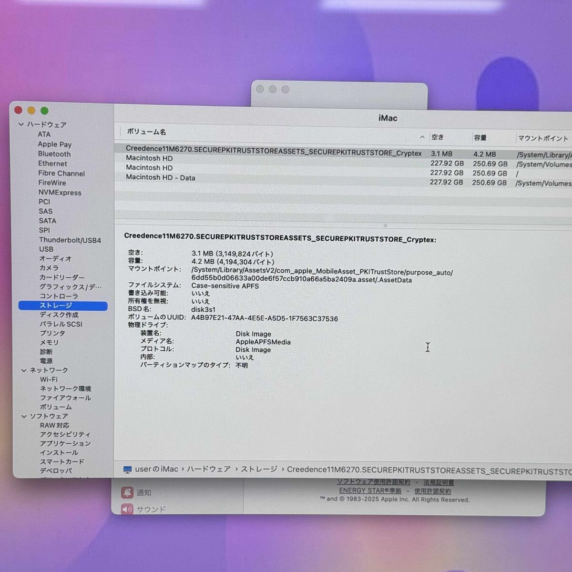572x572 pixels.
Task: Select グラフィックス/ディスプレイ item
Action: [x=71, y=286]
